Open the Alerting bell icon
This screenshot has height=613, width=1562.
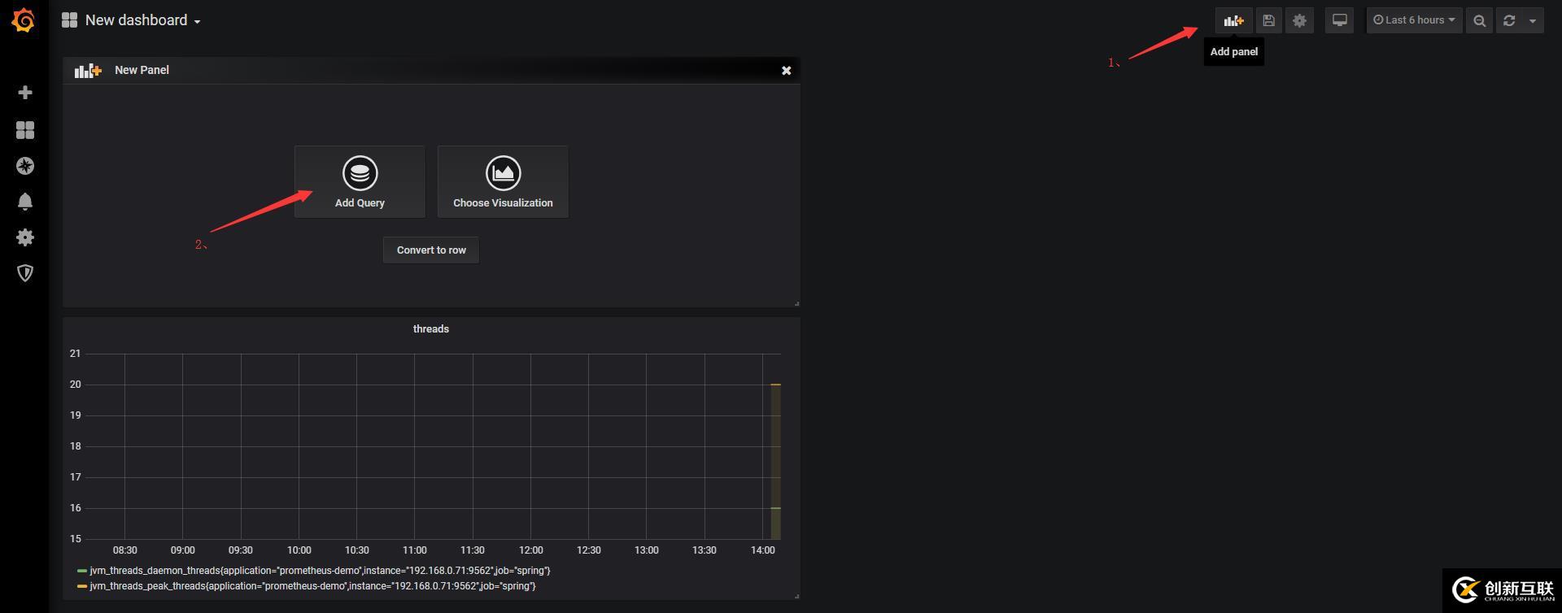coord(25,202)
